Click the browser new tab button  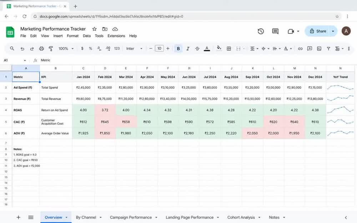[x=75, y=6]
